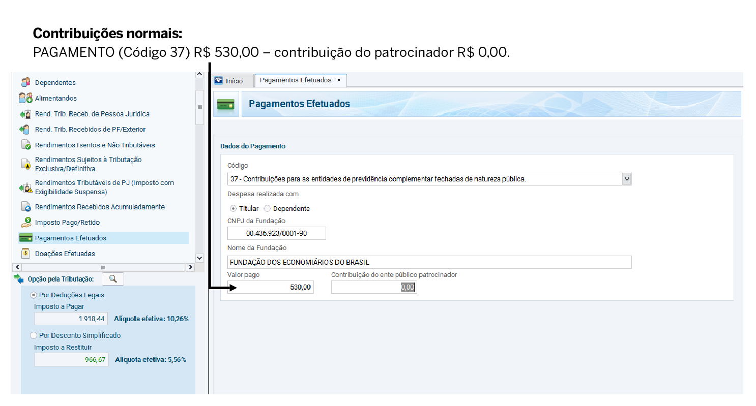This screenshot has width=756, height=406.
Task: Click the 'Alíquota efetiva: 10,26%' text
Action: coord(151,319)
